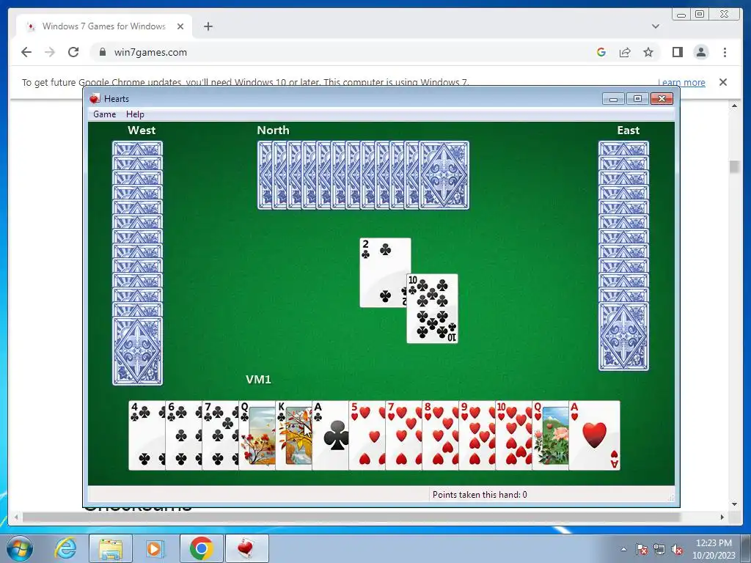Select the 10 of hearts card
This screenshot has height=563, width=751.
pyautogui.click(x=514, y=435)
